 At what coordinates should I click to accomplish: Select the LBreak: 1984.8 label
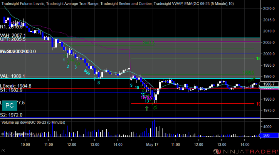pos(16,86)
